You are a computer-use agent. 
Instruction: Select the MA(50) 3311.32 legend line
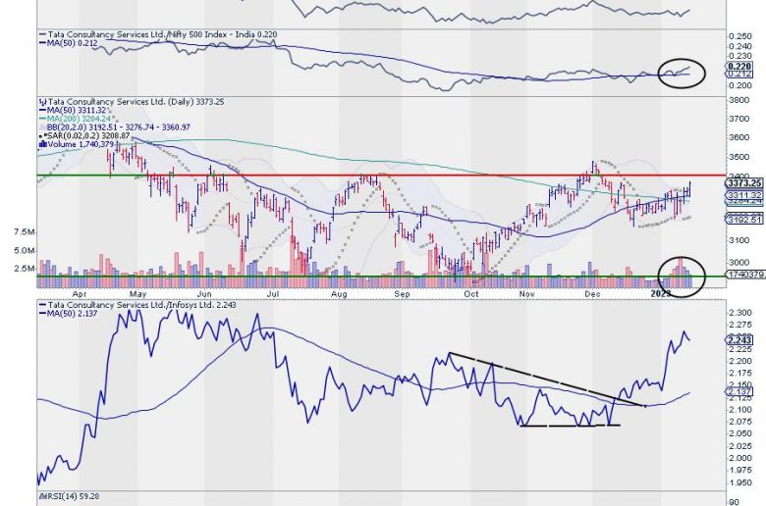(x=73, y=110)
